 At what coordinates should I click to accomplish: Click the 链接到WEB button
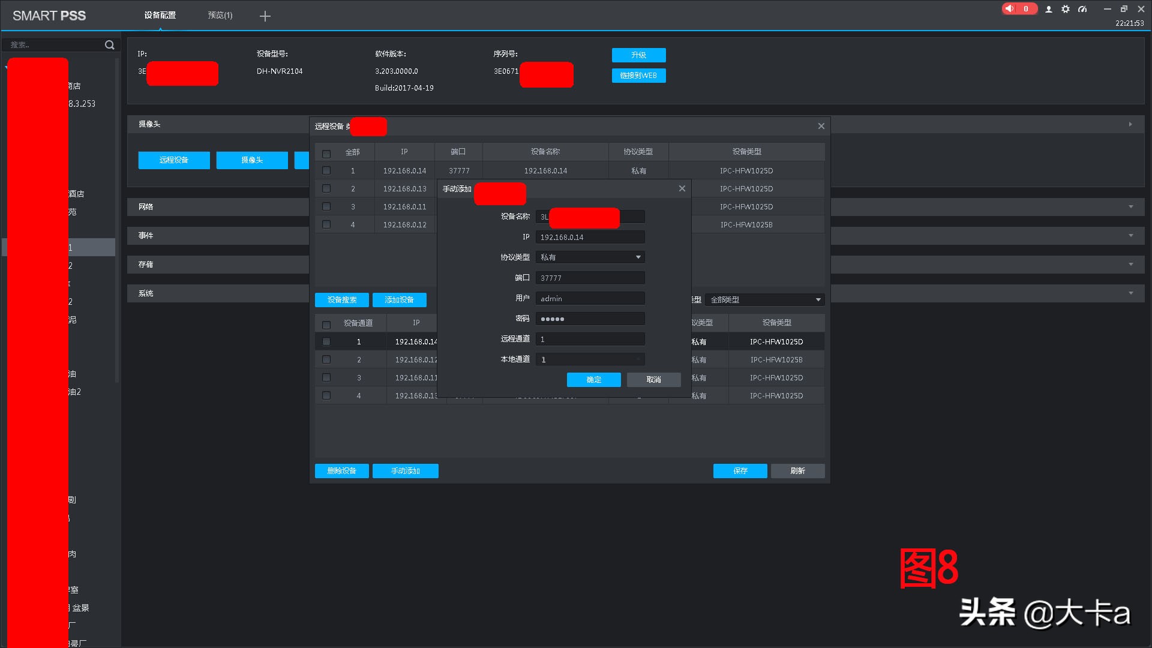coord(638,76)
